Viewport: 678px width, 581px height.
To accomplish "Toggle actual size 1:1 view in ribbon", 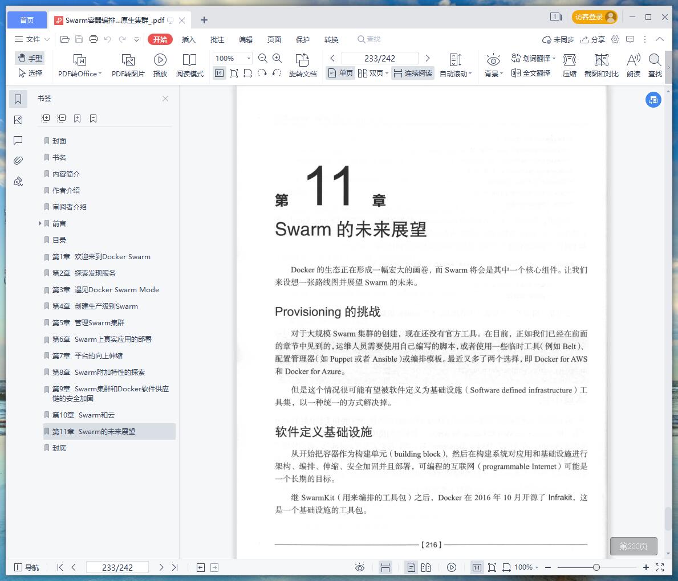I will coord(219,73).
